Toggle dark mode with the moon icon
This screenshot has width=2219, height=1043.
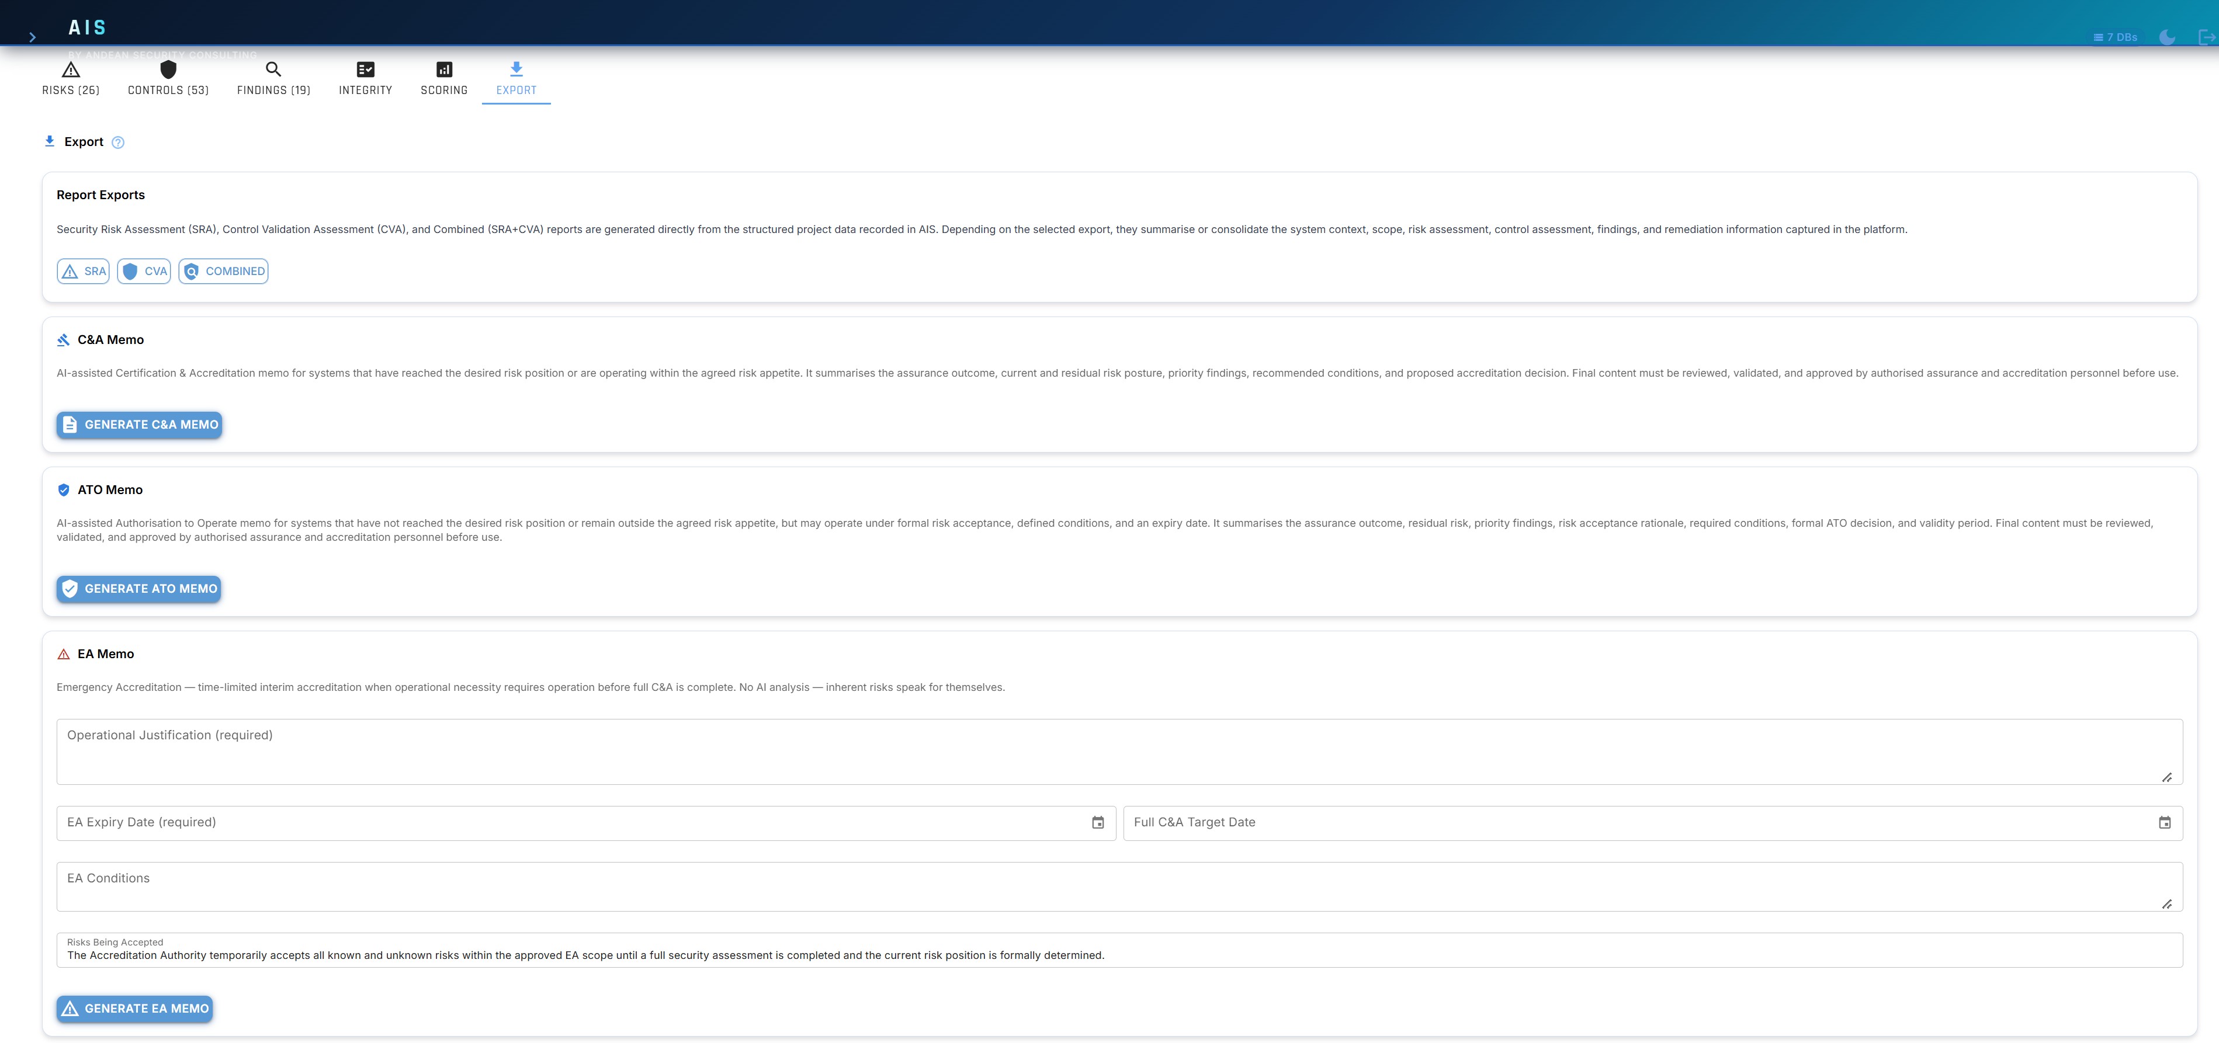[x=2168, y=37]
